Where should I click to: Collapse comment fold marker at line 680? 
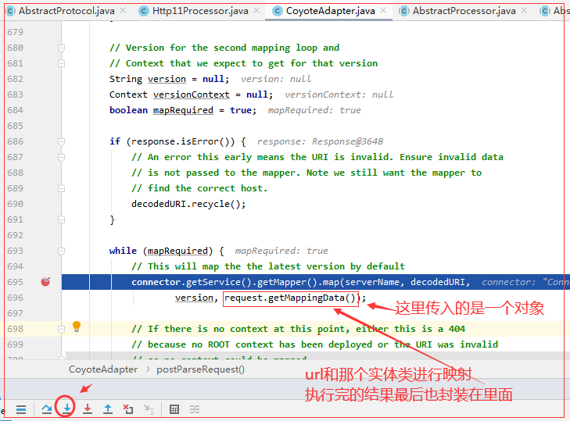(x=62, y=48)
